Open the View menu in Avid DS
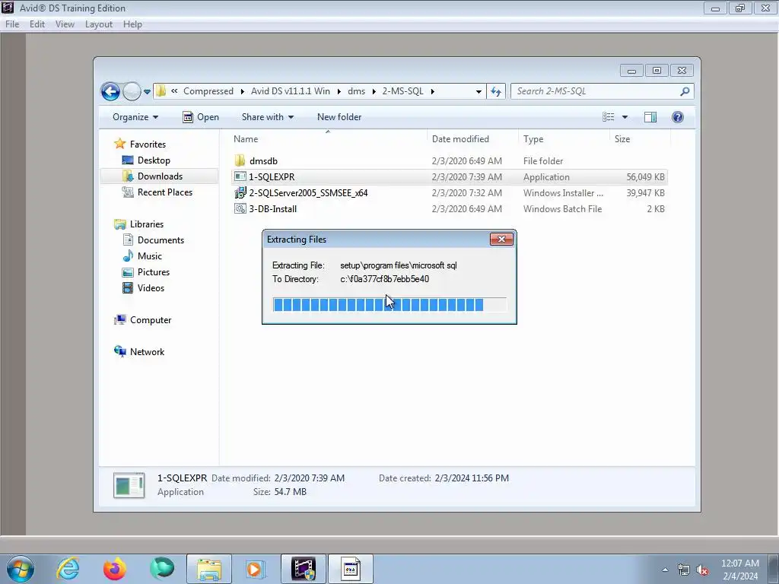The image size is (779, 584). pyautogui.click(x=65, y=24)
